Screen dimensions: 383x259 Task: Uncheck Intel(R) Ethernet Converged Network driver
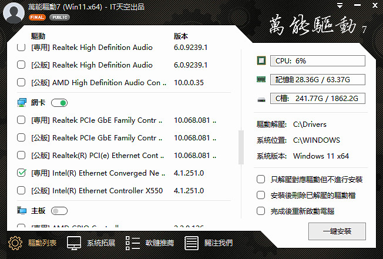(x=22, y=173)
